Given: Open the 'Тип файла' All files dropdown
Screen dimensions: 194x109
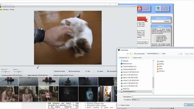Looking at the screenshot, I should point(163,100).
